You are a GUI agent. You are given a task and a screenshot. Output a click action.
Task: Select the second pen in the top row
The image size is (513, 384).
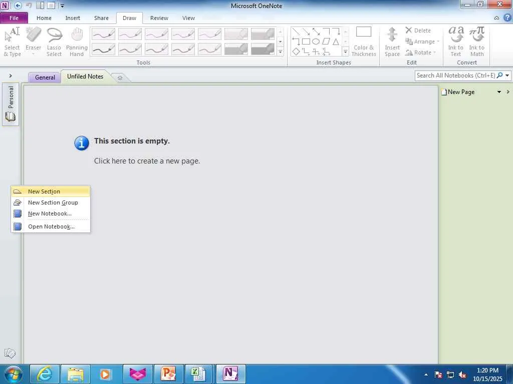(x=130, y=34)
